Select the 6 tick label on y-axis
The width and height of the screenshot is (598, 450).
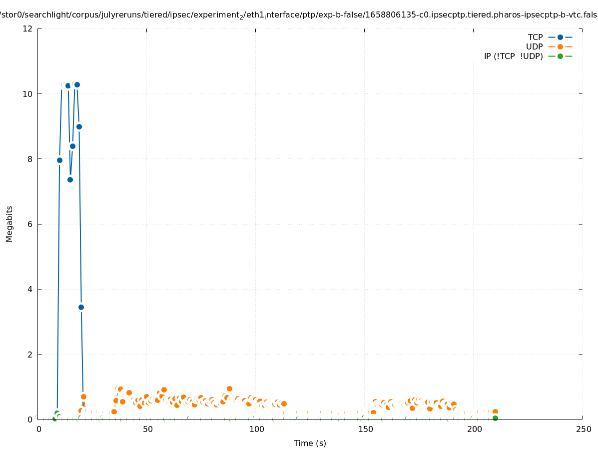click(30, 224)
